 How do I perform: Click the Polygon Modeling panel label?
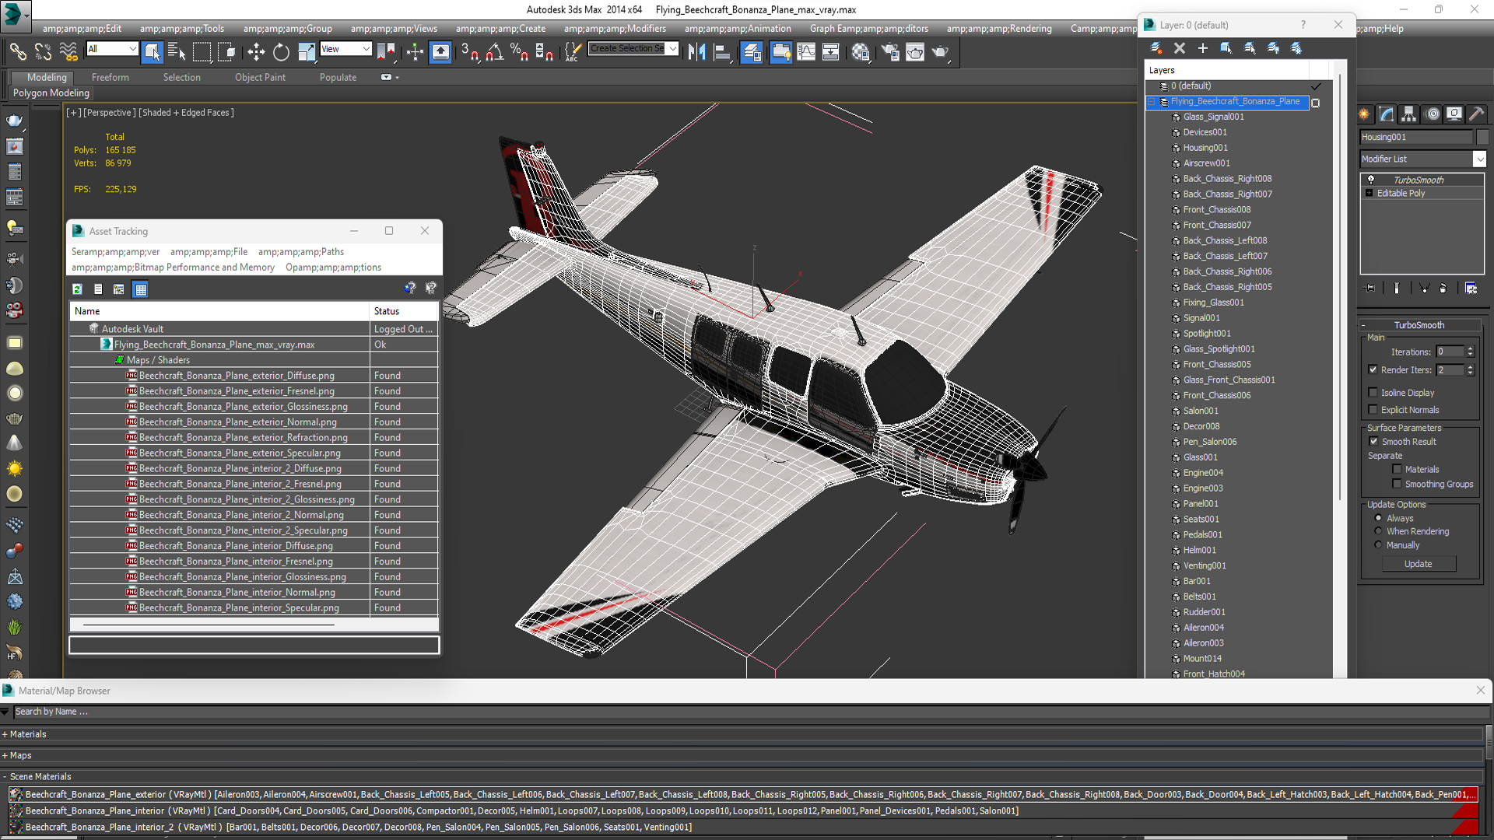pos(51,93)
